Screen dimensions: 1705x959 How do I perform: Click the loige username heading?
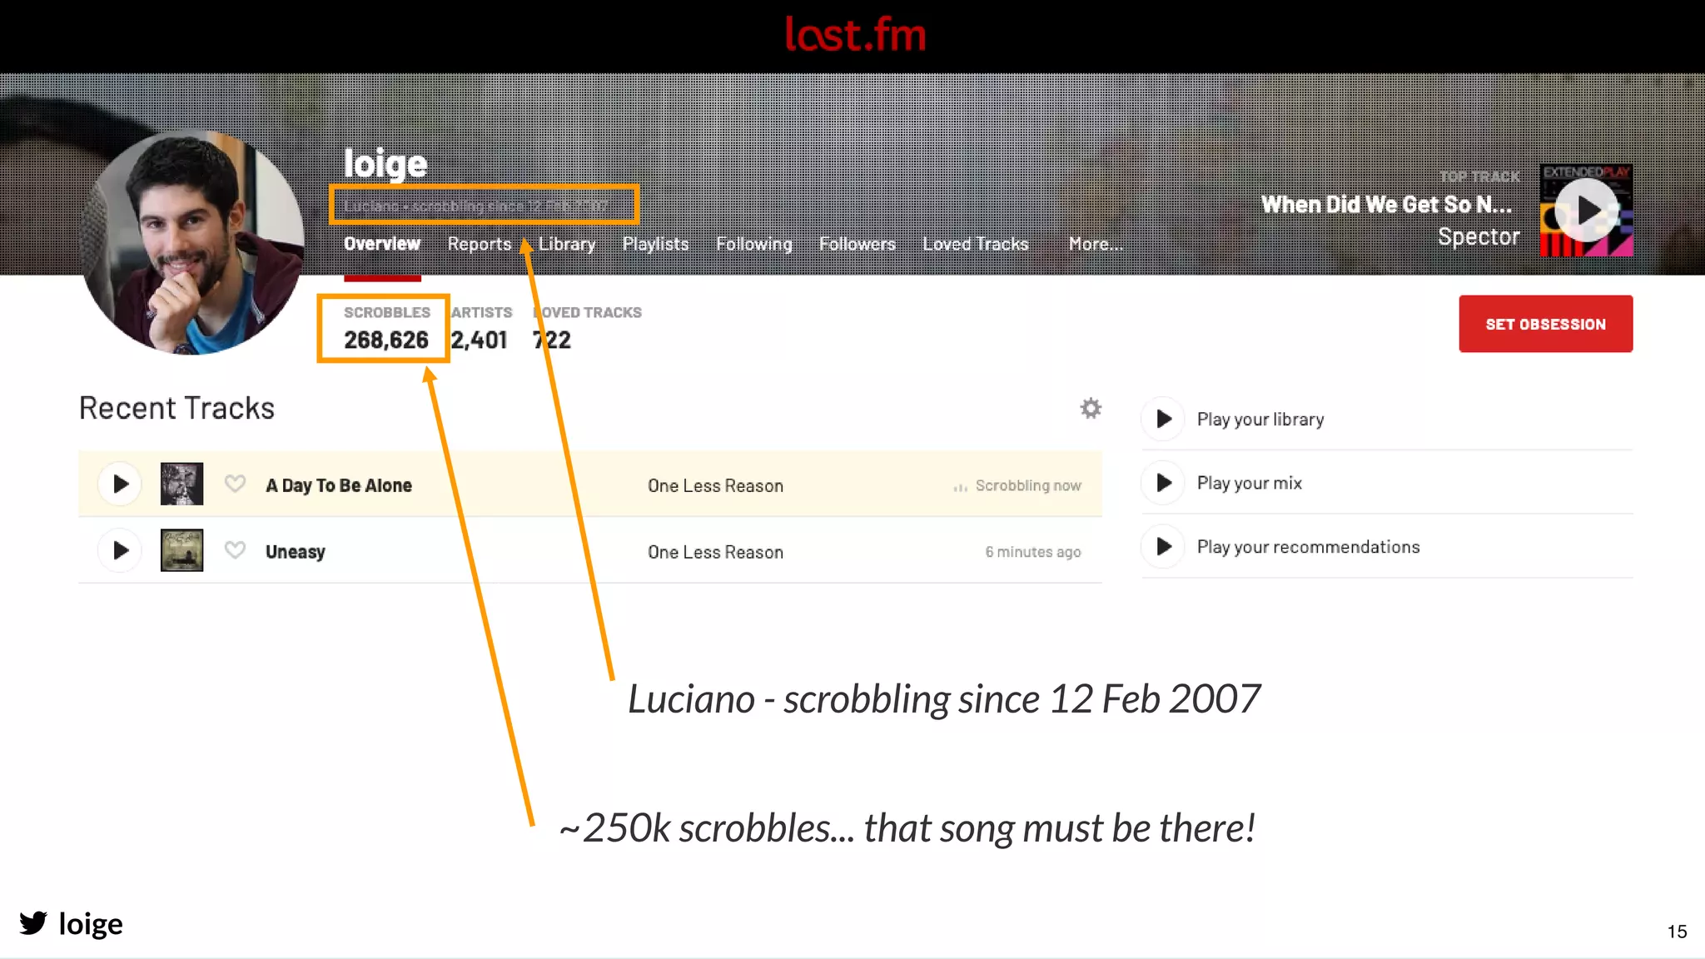tap(385, 164)
